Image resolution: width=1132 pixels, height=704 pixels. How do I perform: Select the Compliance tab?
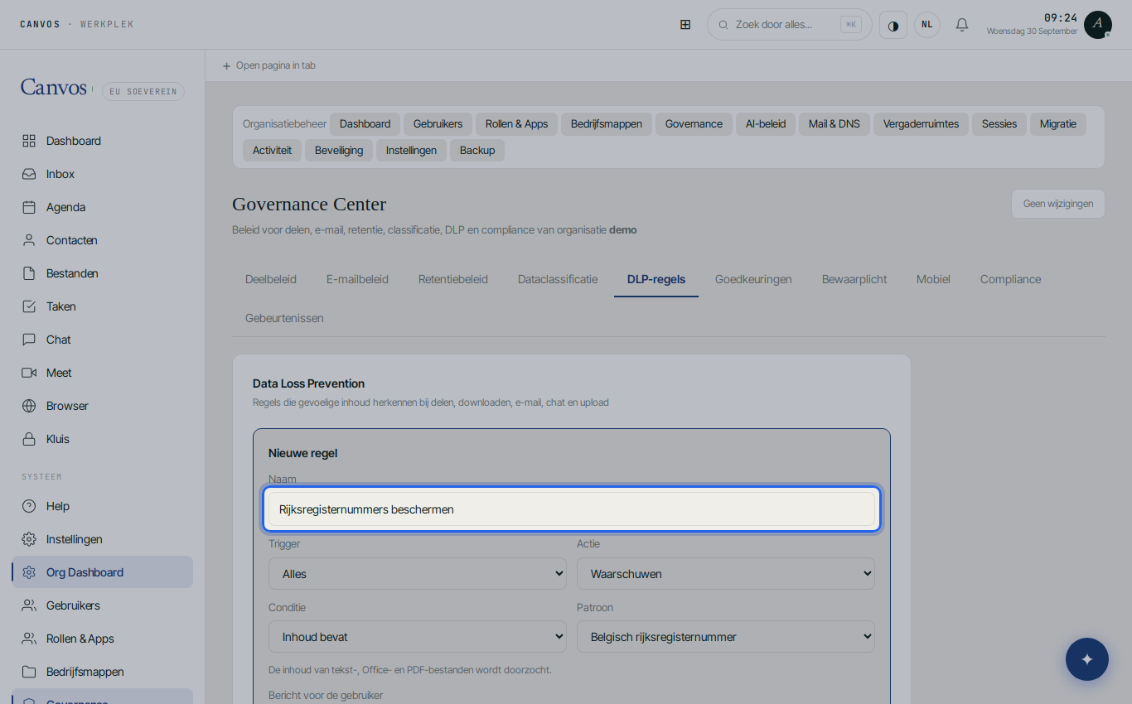[x=1010, y=279]
